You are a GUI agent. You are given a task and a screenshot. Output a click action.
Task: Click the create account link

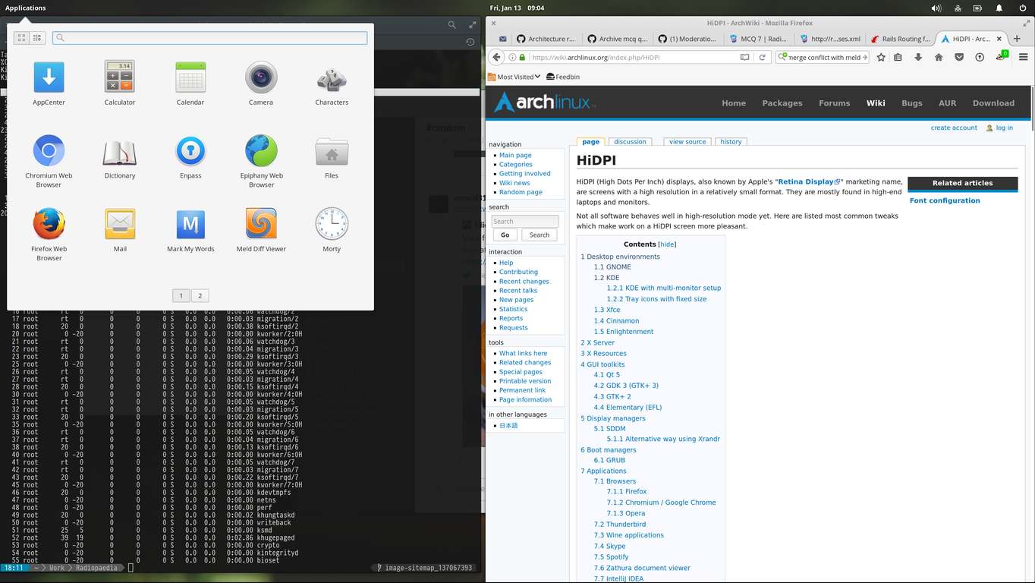pos(954,128)
